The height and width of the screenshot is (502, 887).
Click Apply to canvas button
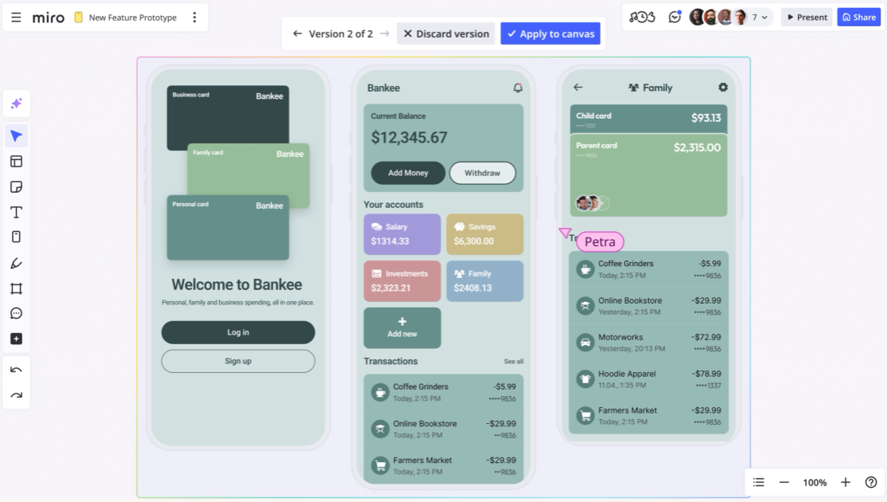(550, 33)
